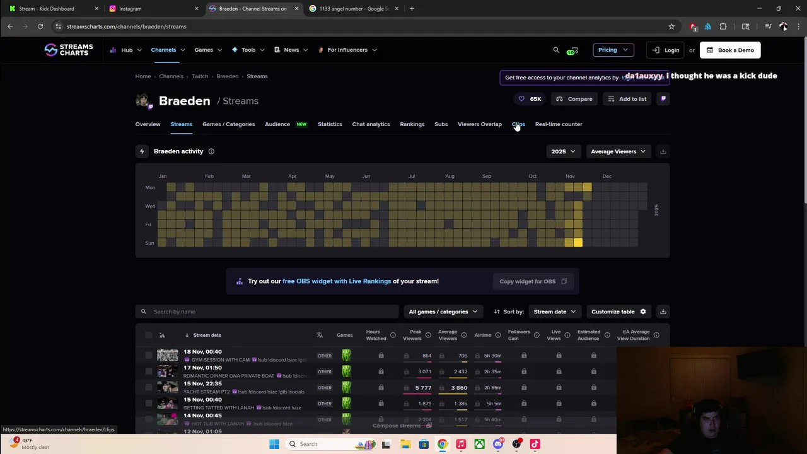Download the activity chart data
This screenshot has width=807, height=454.
pyautogui.click(x=663, y=151)
